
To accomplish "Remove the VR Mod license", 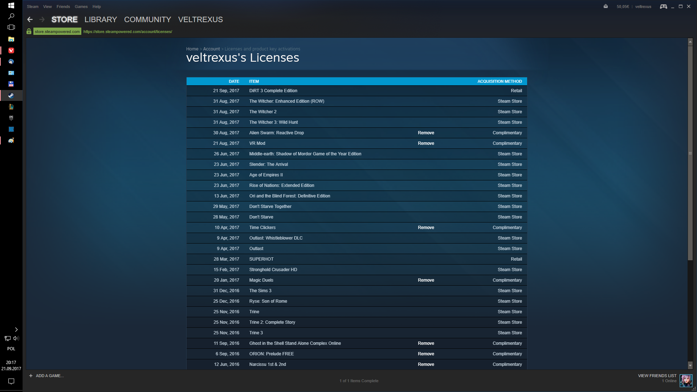I will (x=426, y=143).
